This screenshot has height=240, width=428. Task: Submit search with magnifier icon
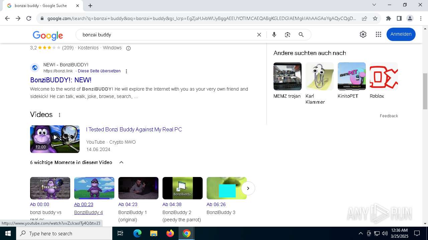pos(301,35)
